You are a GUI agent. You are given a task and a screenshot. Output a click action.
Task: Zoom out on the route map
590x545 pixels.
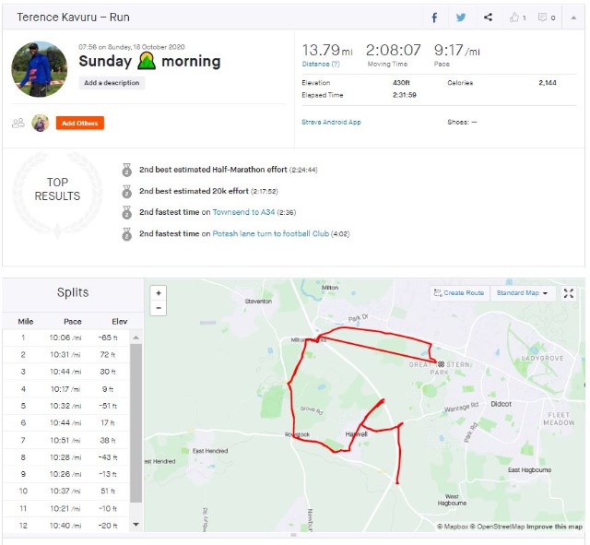(x=159, y=308)
